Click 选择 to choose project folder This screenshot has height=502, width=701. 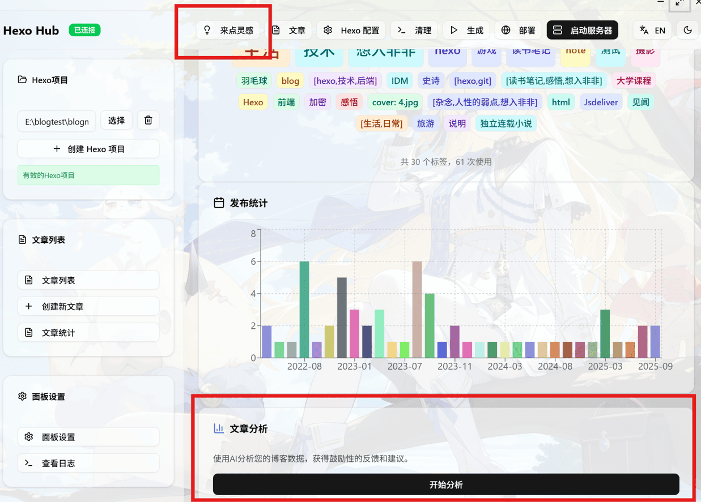click(116, 121)
